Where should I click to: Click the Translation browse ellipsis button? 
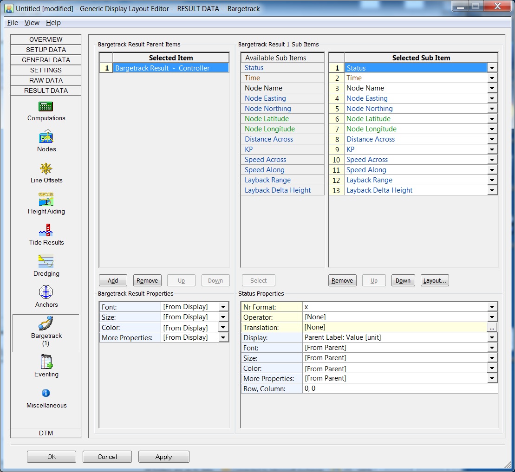click(x=492, y=327)
